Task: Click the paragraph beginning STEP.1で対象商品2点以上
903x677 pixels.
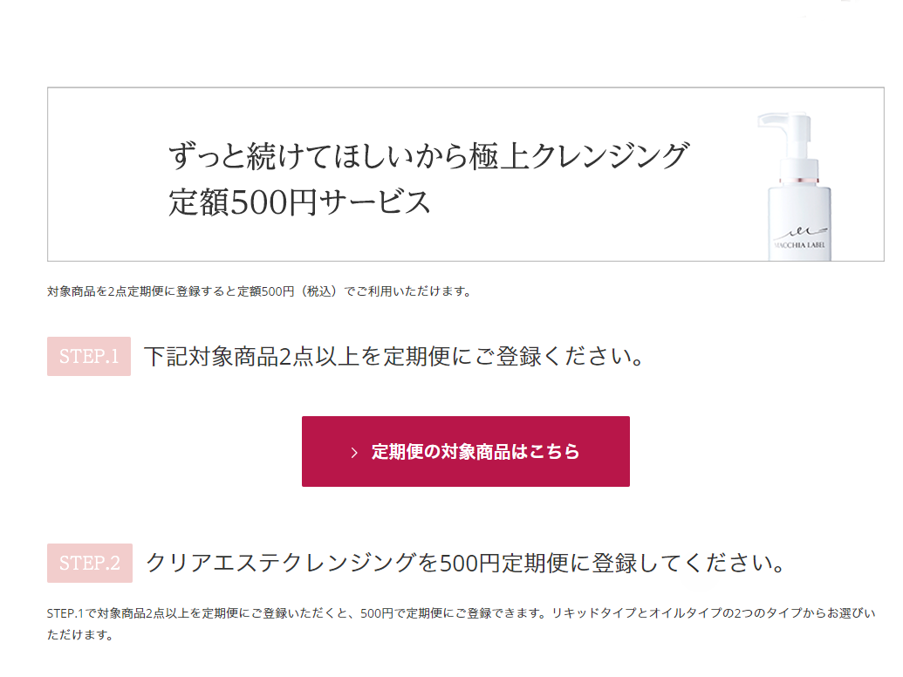Action: (461, 624)
